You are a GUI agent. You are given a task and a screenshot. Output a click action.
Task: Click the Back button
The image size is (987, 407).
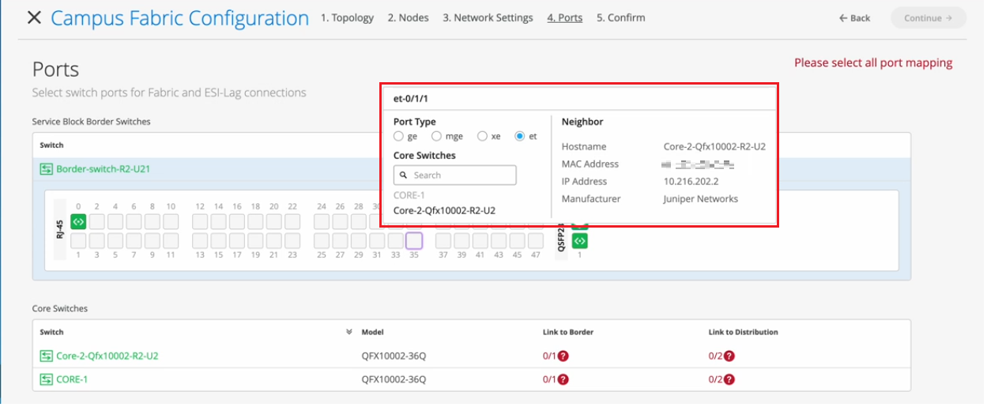(855, 18)
